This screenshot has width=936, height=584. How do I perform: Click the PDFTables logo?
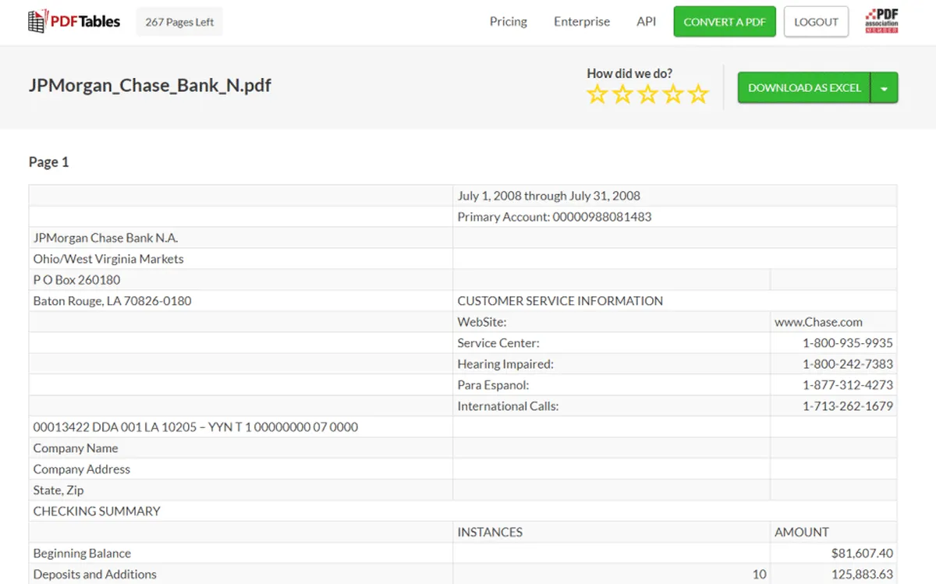point(74,22)
